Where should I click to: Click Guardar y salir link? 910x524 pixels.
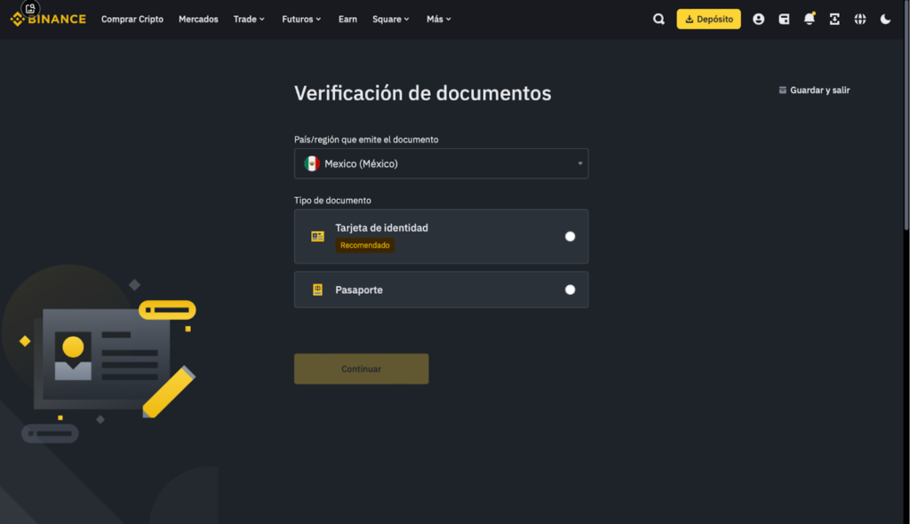click(814, 90)
